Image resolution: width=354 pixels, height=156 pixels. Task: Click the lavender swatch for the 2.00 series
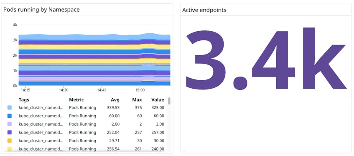tap(10, 124)
